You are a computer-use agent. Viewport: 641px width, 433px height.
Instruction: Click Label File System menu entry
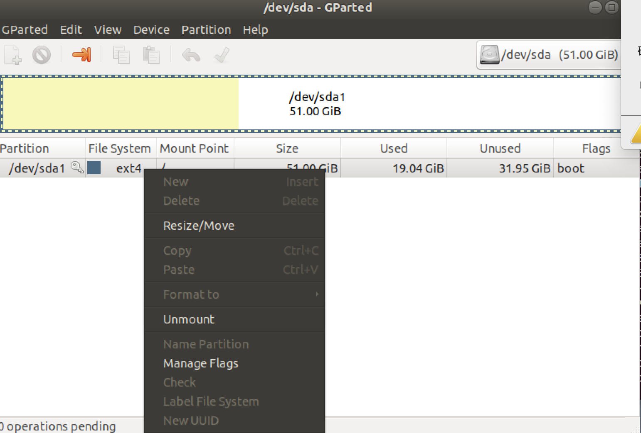tap(234, 401)
